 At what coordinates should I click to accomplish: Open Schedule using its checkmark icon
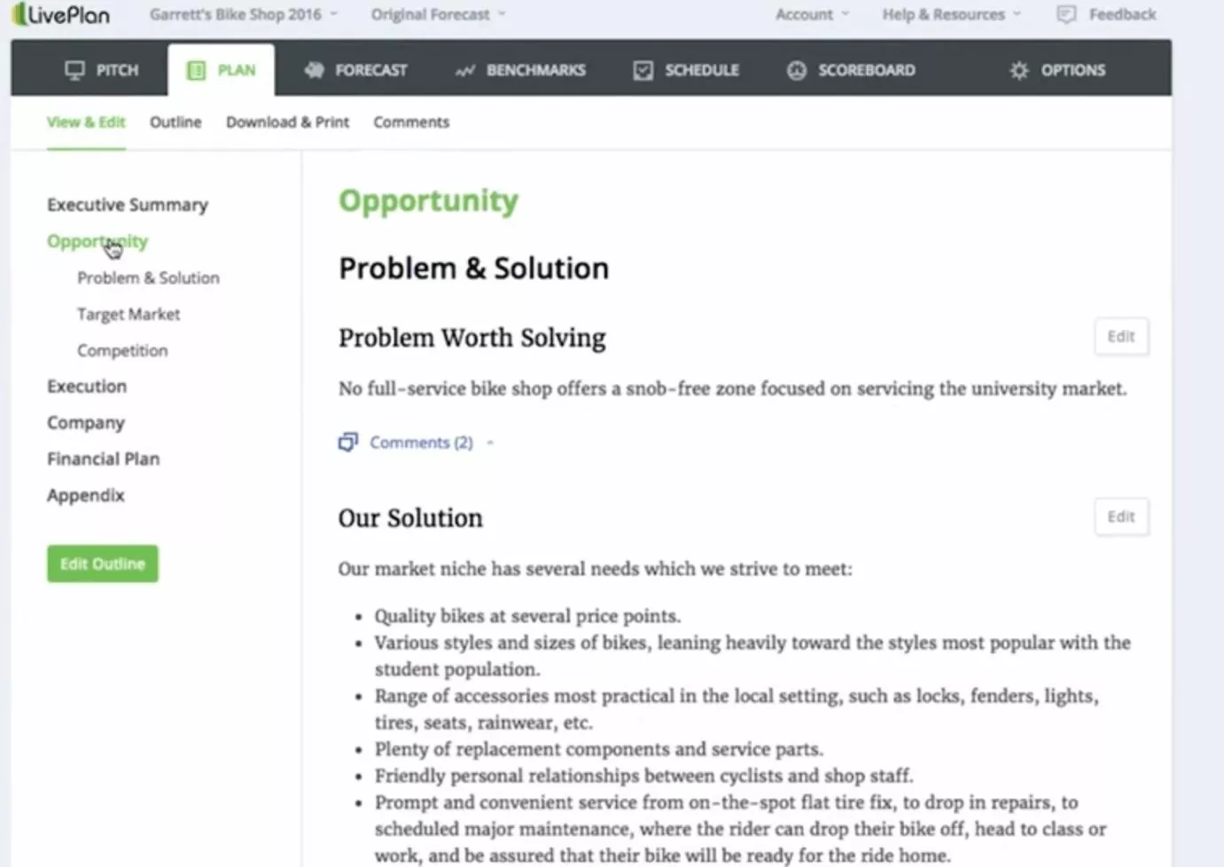tap(643, 70)
